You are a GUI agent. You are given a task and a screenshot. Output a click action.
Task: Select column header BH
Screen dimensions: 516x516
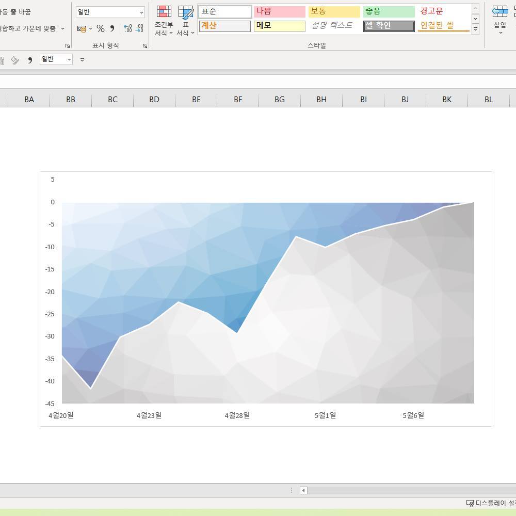click(x=321, y=100)
